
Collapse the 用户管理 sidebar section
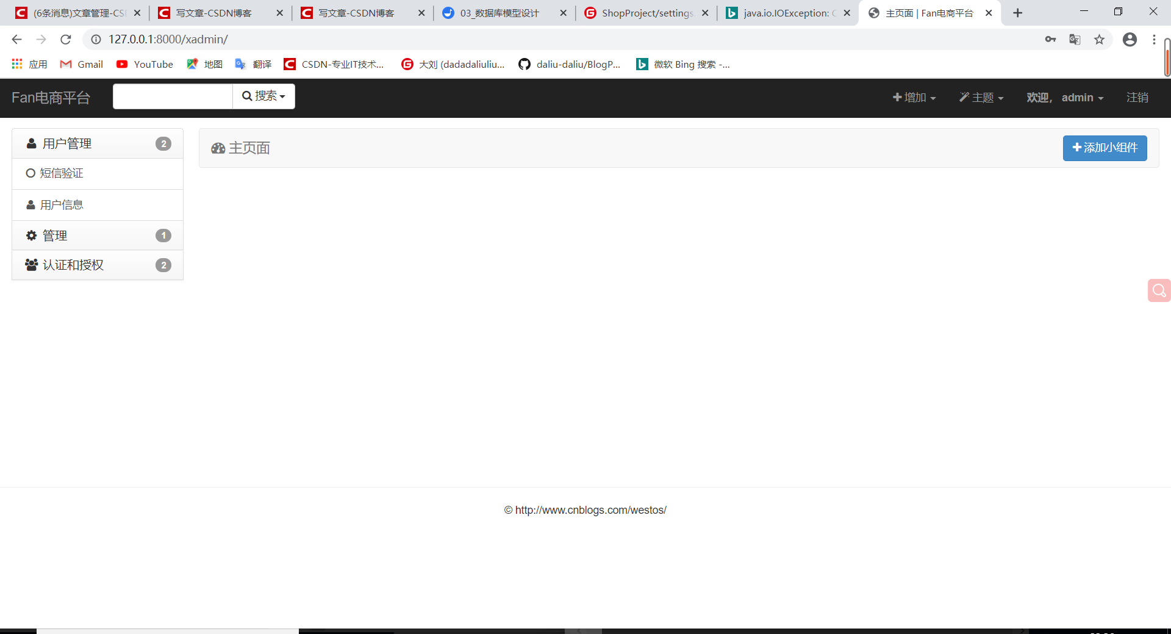click(x=98, y=144)
